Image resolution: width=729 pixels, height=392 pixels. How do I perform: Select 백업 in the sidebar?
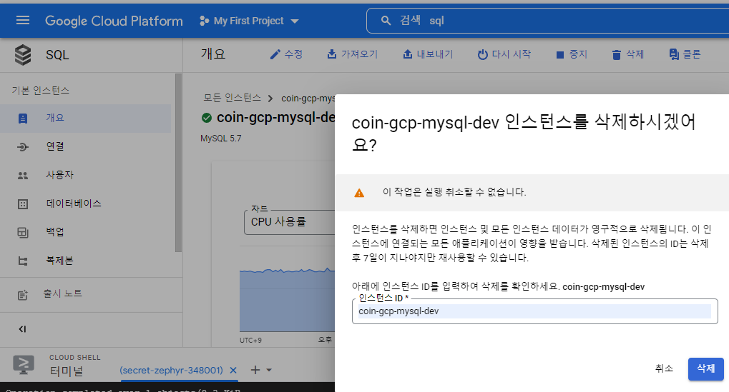point(86,232)
